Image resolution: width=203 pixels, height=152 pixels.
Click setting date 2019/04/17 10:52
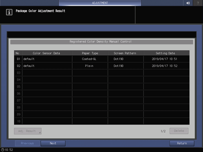(x=166, y=66)
